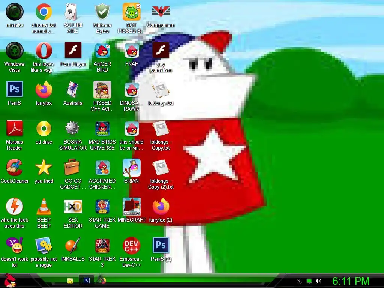Open the Angry Birds Seasons icon
384x288 pixels.
coord(102,90)
